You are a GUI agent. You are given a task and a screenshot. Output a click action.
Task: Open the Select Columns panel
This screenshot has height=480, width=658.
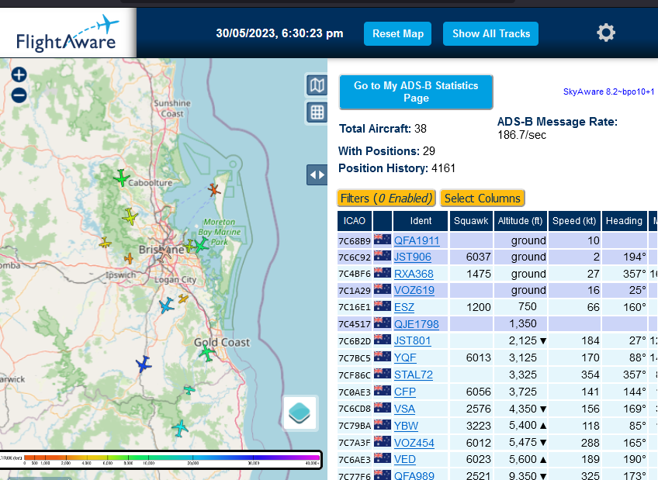pos(482,199)
